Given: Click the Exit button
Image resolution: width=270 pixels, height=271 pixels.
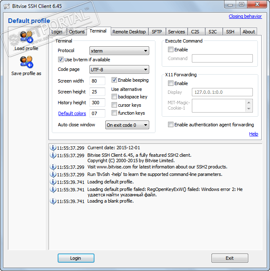Looking at the screenshot, I should [229, 258].
